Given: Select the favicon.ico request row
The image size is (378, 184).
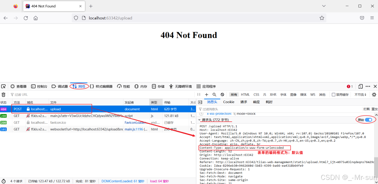Looking at the screenshot, I should point(98,122).
